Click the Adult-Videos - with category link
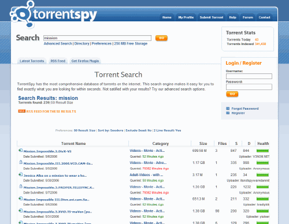This screenshot has width=289, height=224. (x=146, y=175)
